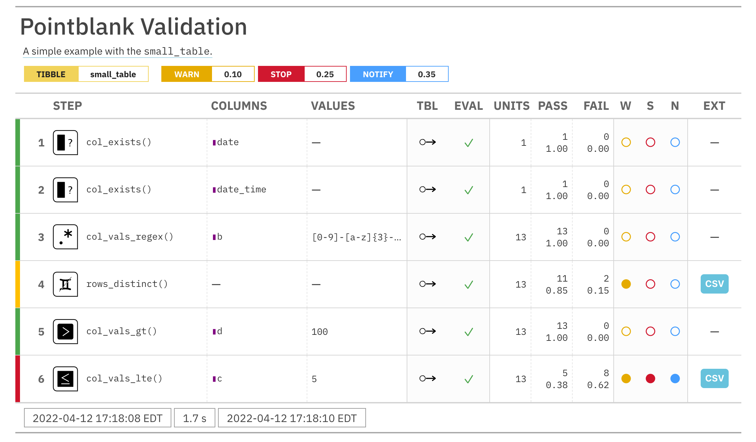This screenshot has height=442, width=756.
Task: Click the col_exists icon in step 1
Action: tap(65, 142)
